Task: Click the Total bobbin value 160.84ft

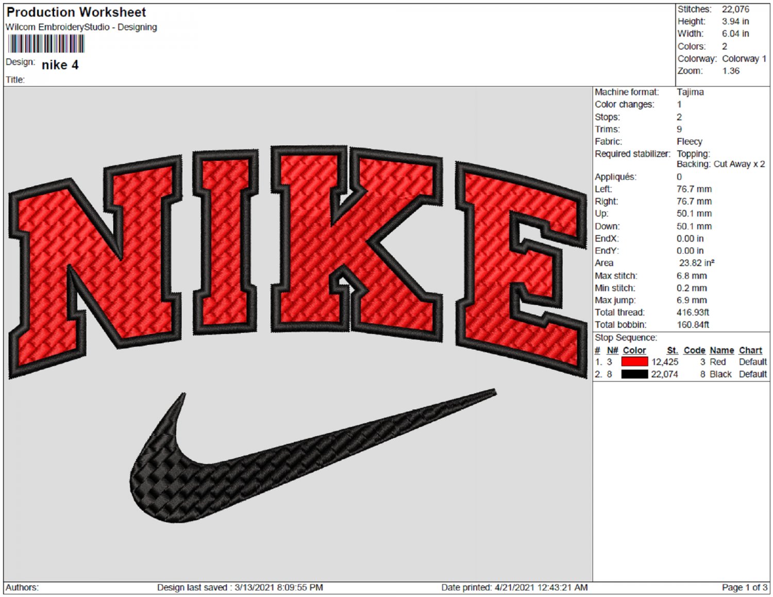Action: 693,325
